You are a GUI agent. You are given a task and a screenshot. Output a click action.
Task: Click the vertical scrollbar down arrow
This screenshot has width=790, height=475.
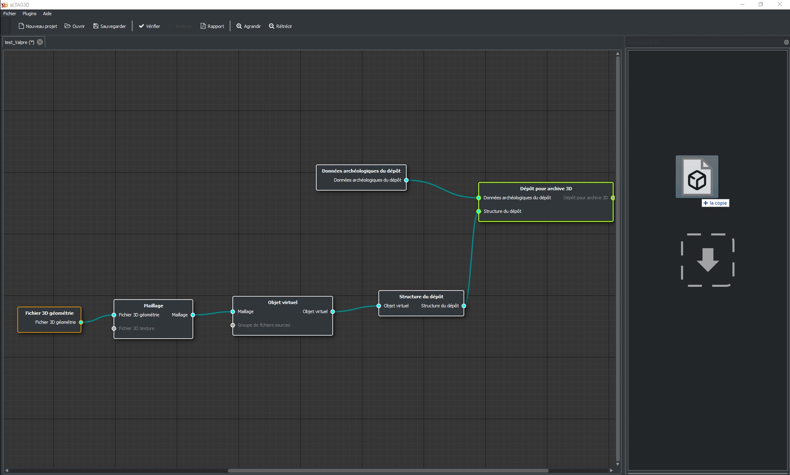coord(618,464)
